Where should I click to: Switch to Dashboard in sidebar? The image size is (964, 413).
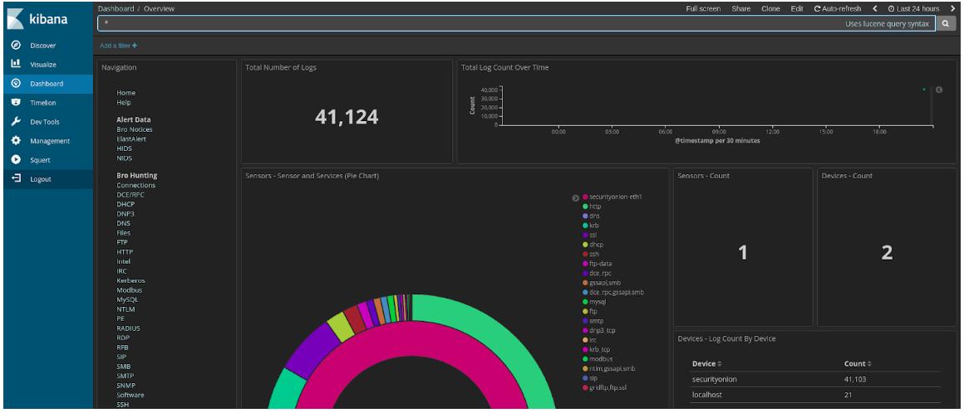pos(48,84)
